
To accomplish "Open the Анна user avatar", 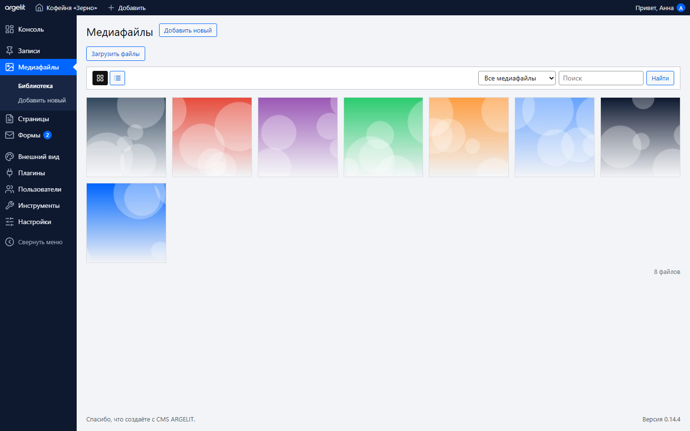I will point(680,8).
